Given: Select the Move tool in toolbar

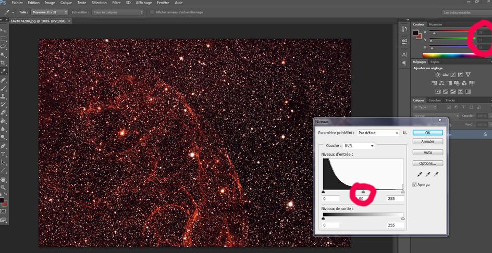Looking at the screenshot, I should (4, 30).
